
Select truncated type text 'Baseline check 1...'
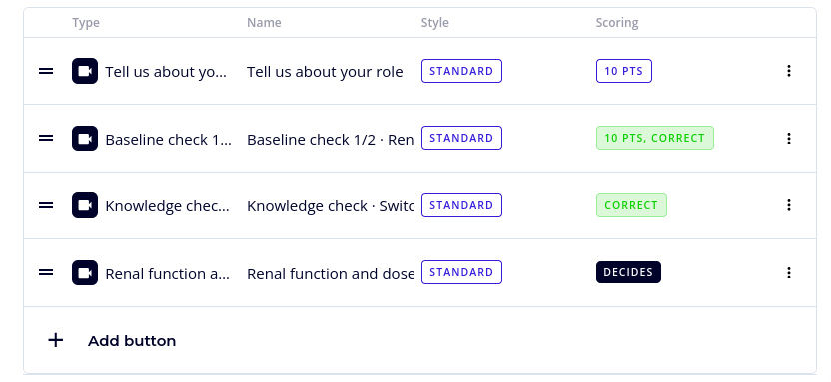click(x=169, y=140)
